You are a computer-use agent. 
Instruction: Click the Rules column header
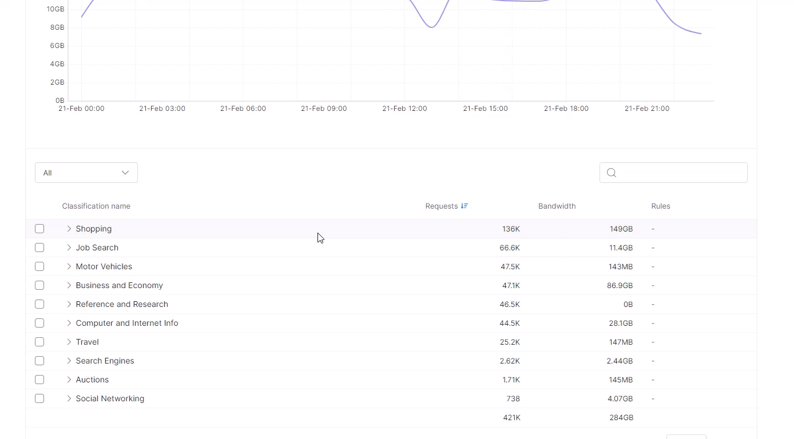(661, 206)
